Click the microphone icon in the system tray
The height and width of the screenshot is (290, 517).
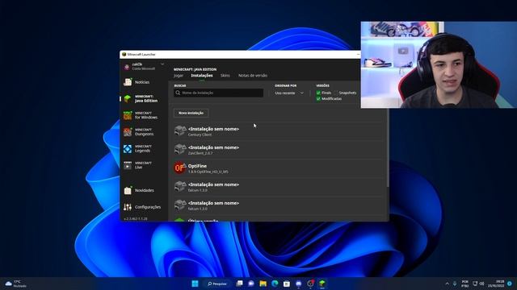point(455,284)
